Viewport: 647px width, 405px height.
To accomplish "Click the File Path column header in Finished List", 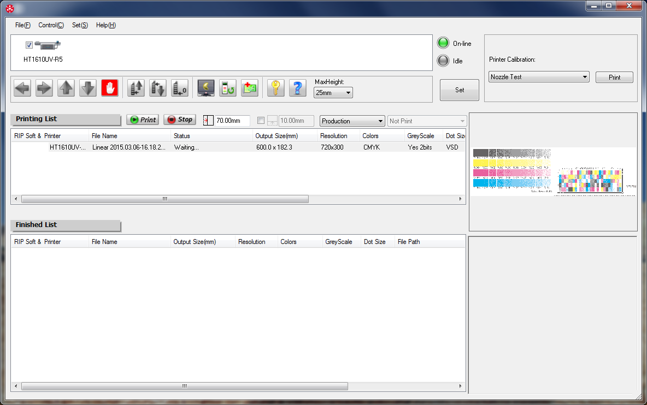I will point(430,242).
